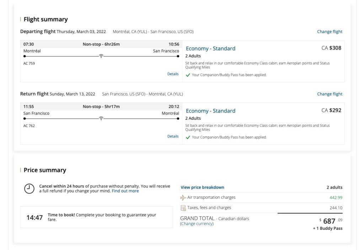Click the green checkmark on the return Buddy Pass
This screenshot has width=364, height=250.
pos(188,137)
